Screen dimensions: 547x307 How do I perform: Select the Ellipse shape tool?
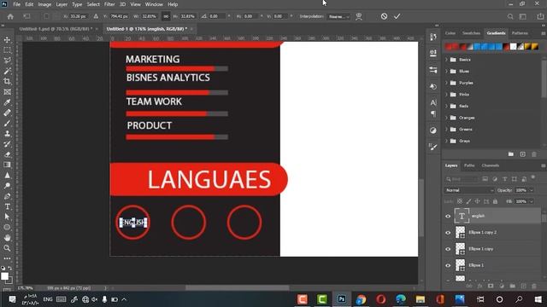pyautogui.click(x=7, y=228)
